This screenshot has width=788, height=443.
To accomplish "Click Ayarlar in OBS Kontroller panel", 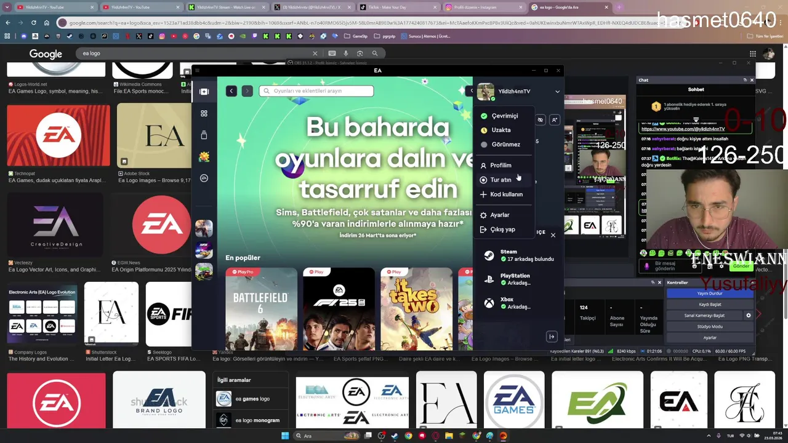I will tap(710, 338).
